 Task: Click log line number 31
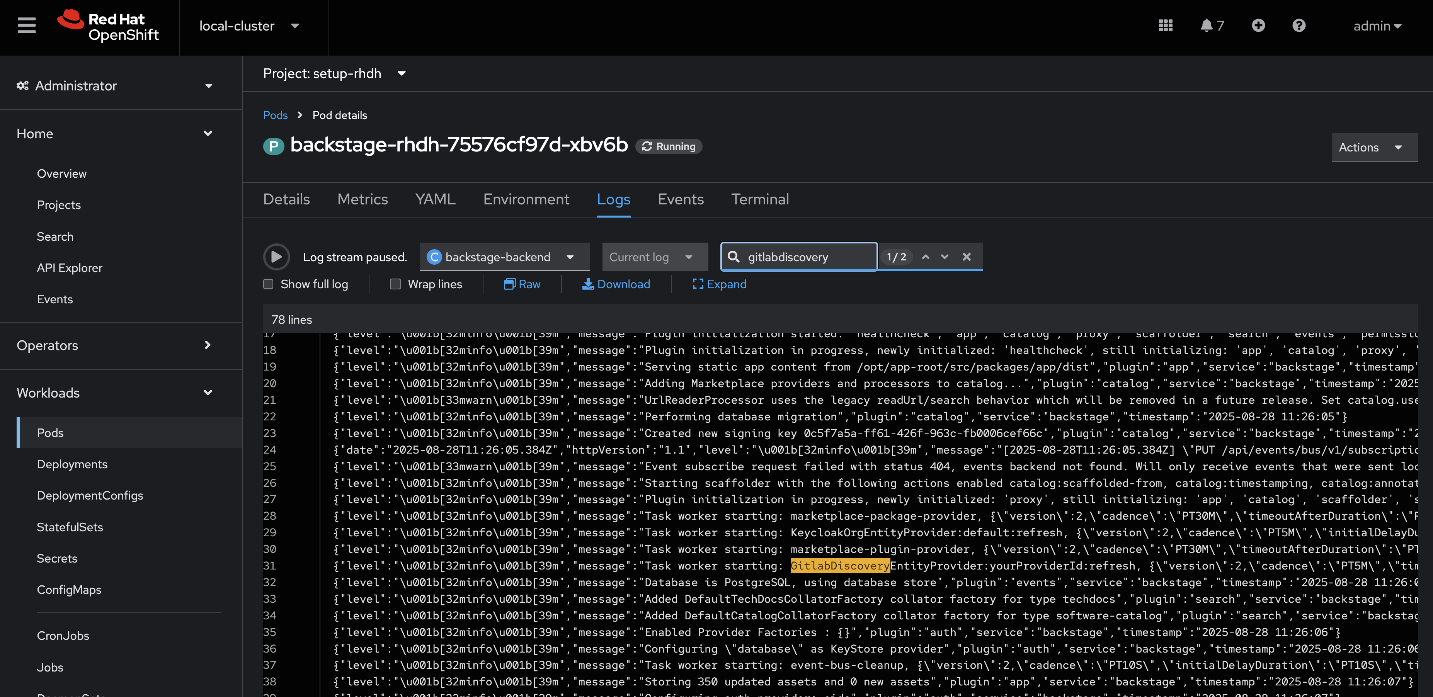[x=270, y=566]
